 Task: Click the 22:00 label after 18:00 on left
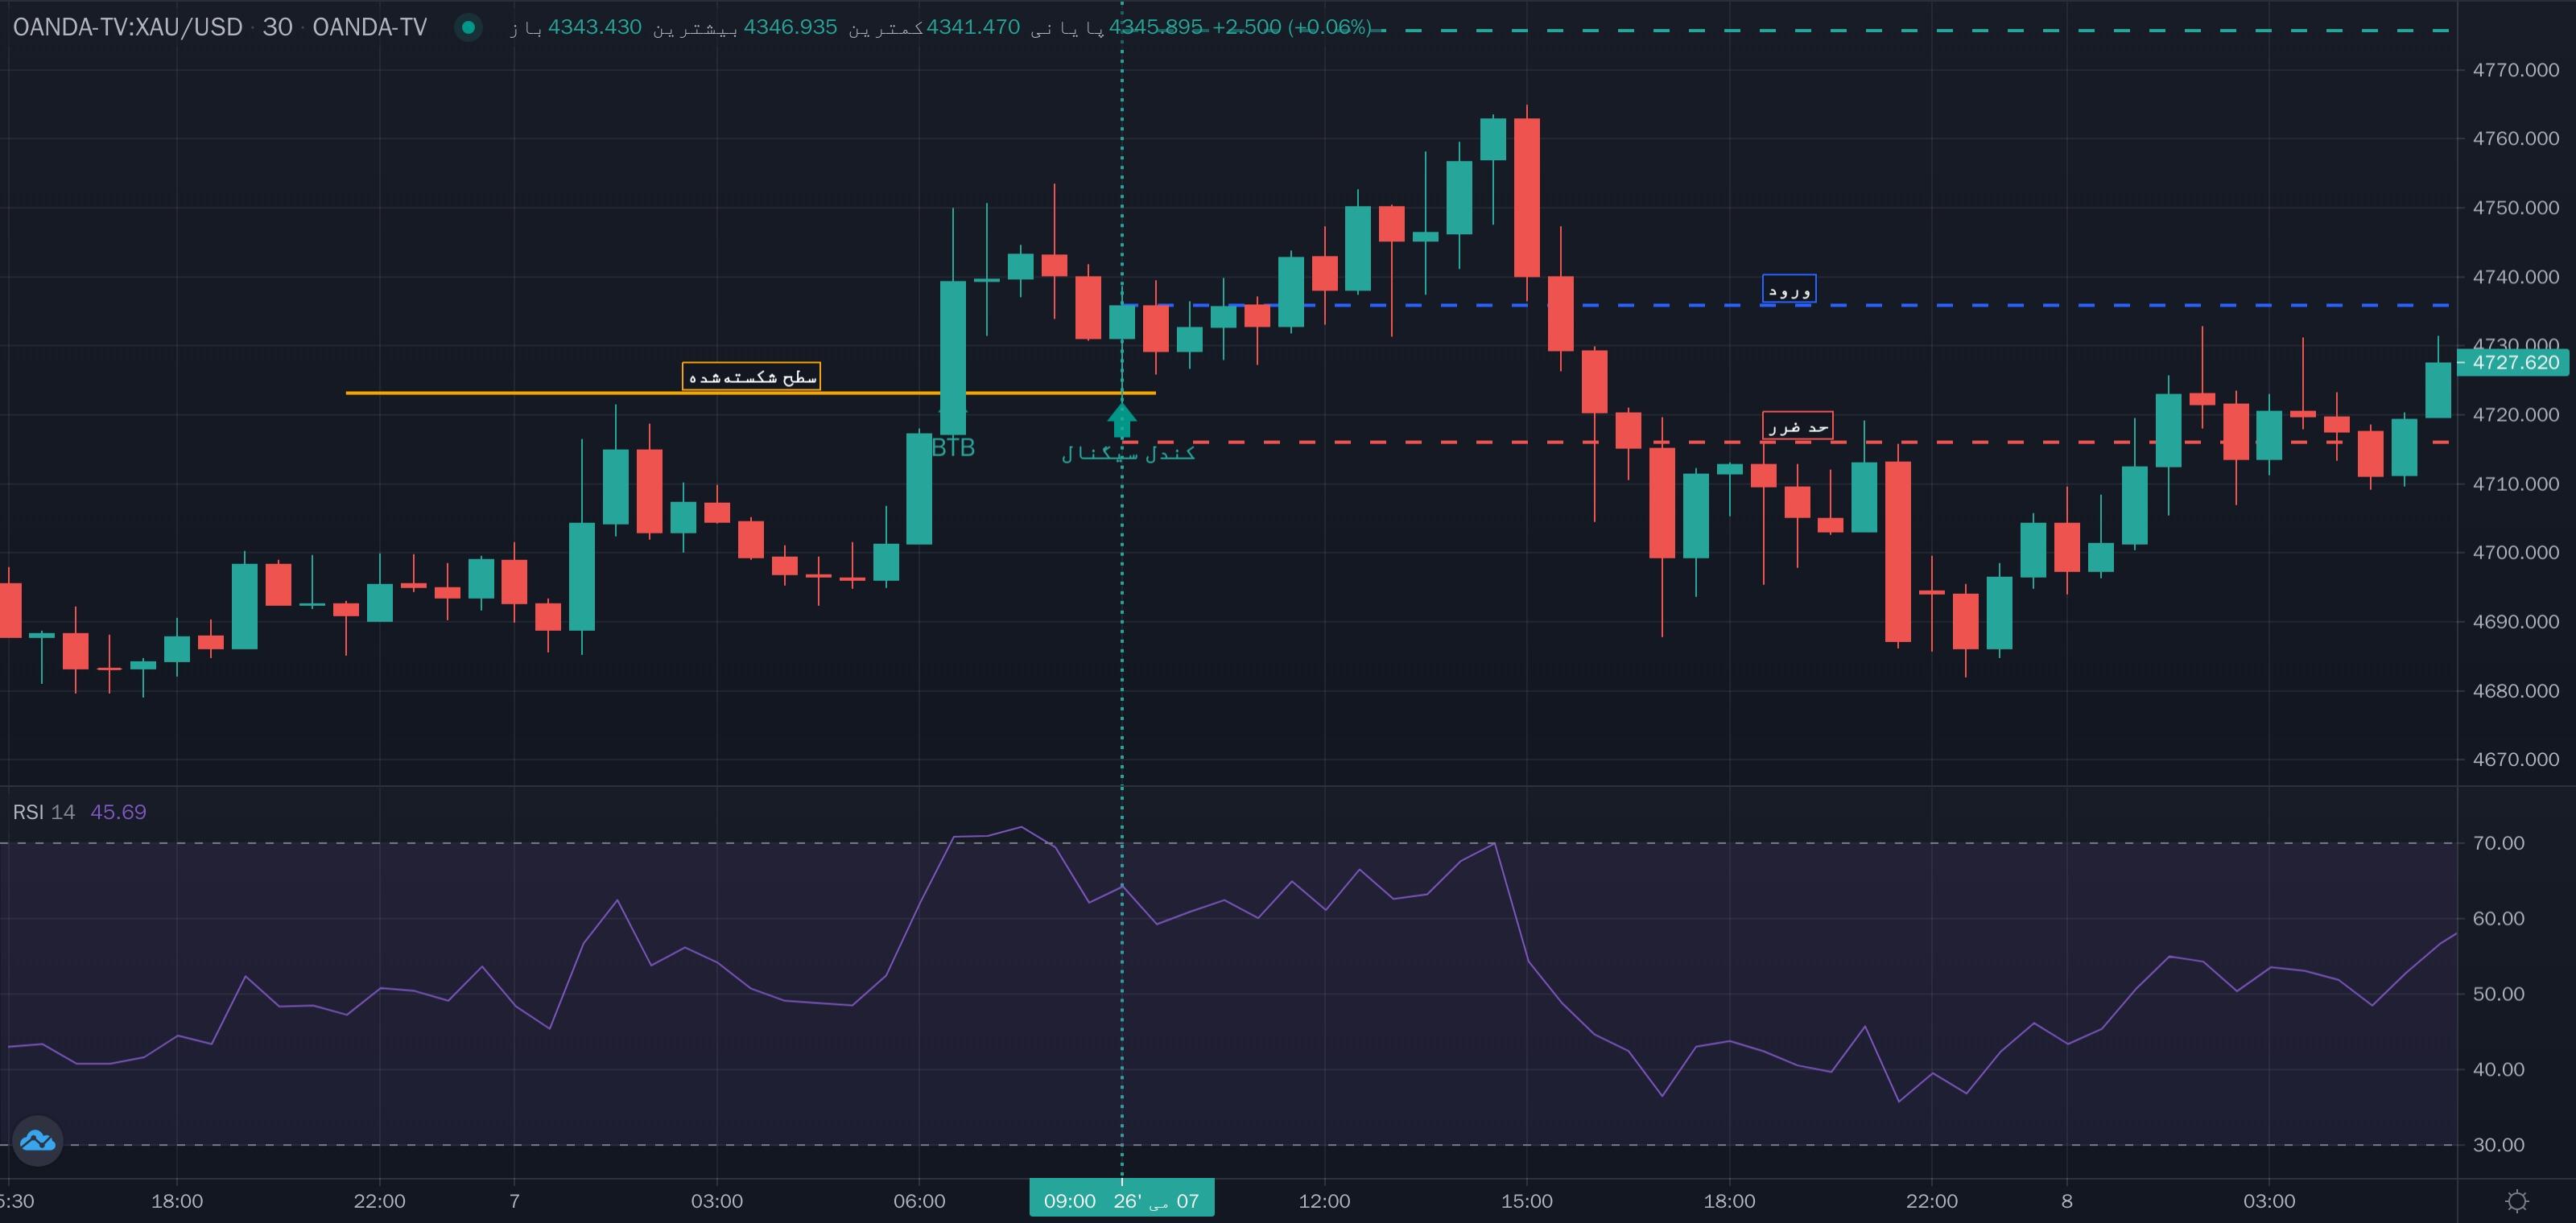(x=379, y=1200)
